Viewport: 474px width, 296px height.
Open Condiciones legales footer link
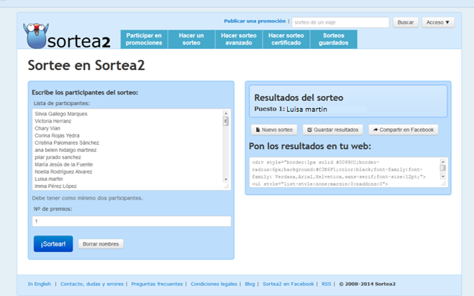214,284
